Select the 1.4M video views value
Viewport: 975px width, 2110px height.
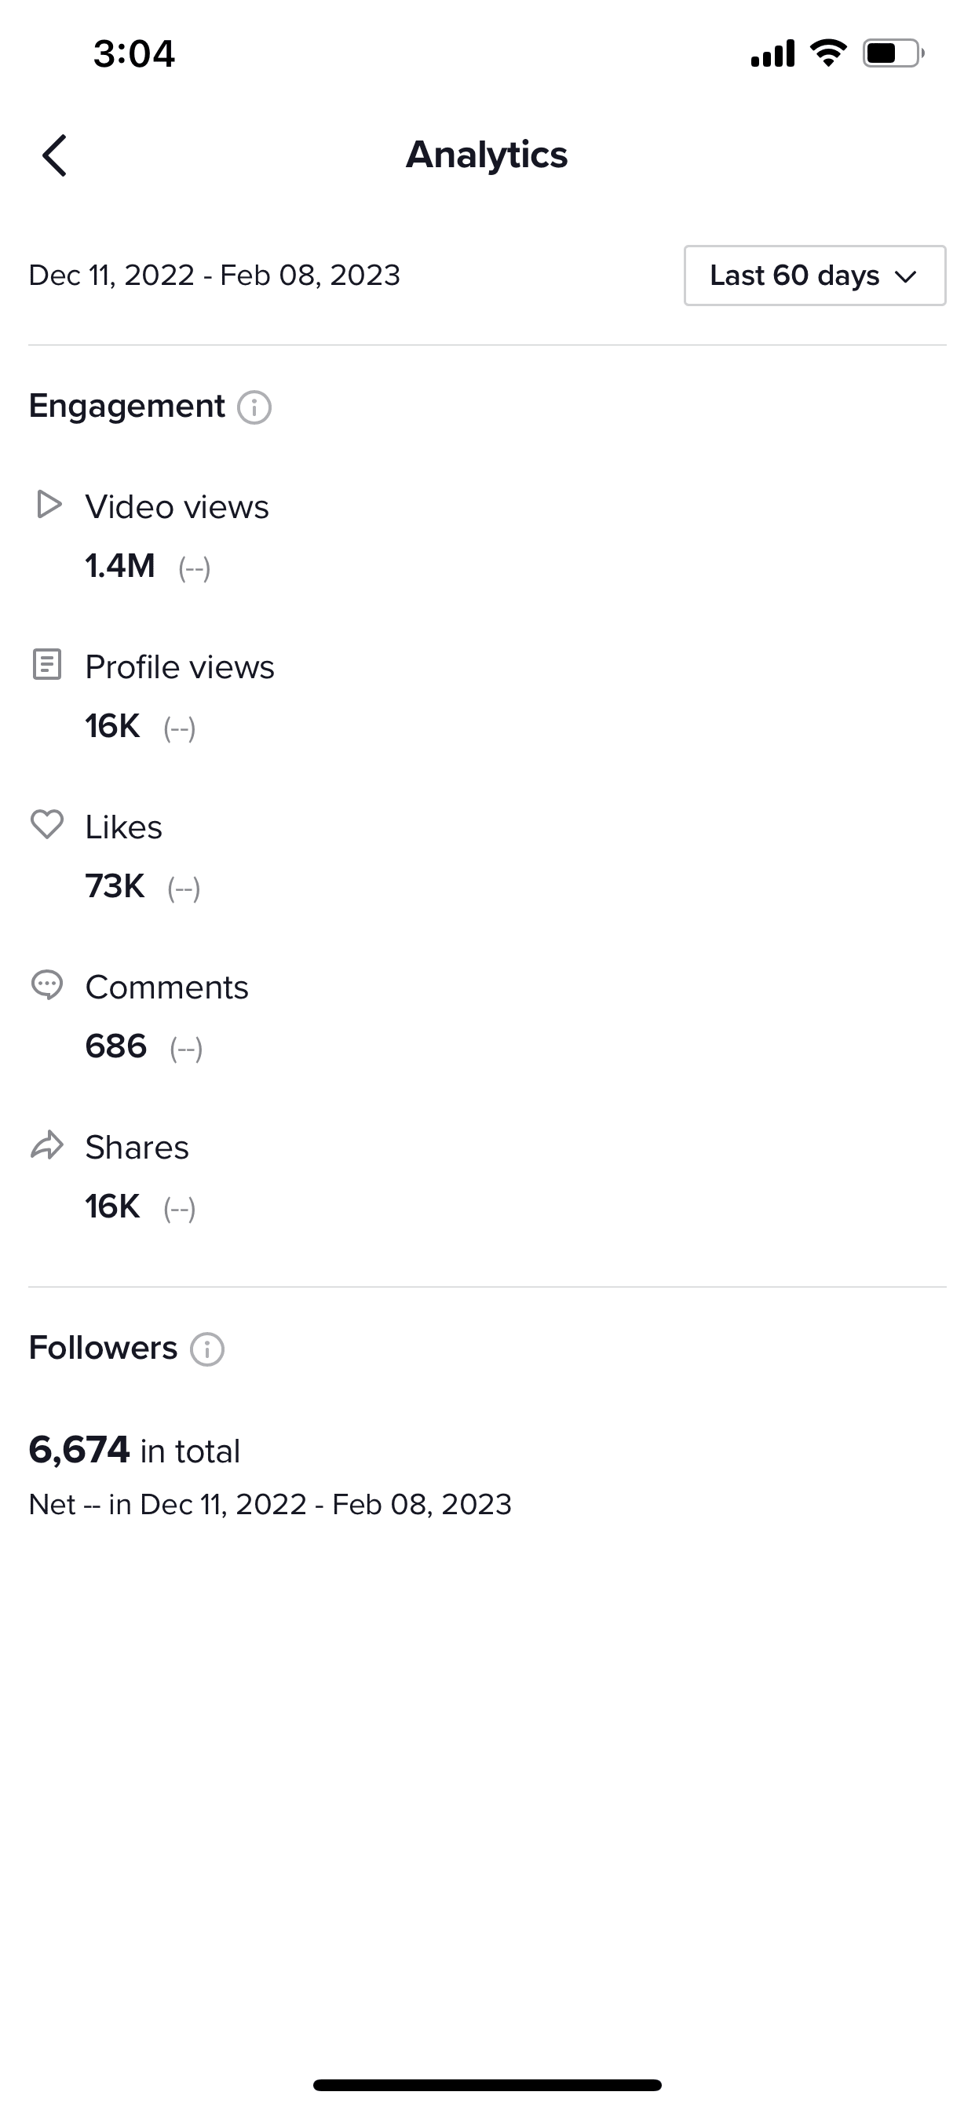(x=120, y=565)
